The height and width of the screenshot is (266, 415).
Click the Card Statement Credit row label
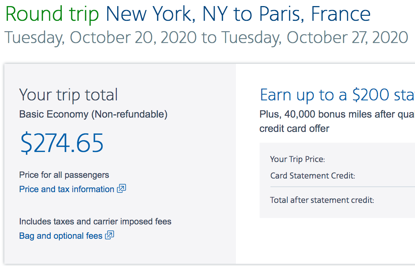click(313, 176)
